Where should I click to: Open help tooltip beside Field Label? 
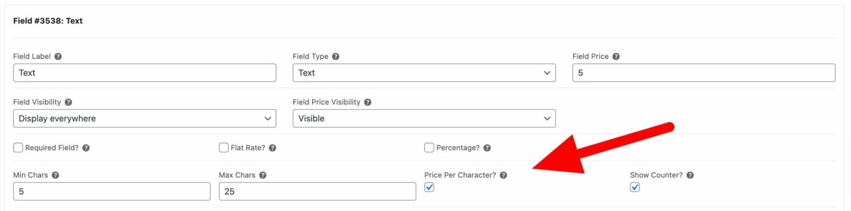pos(58,57)
